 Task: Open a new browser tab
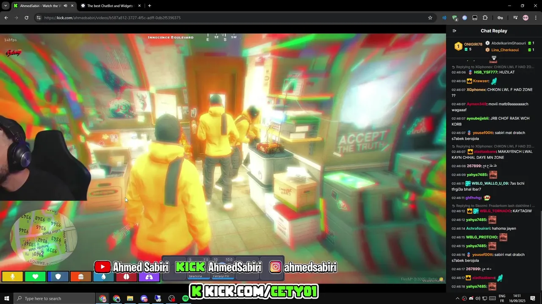tap(149, 6)
